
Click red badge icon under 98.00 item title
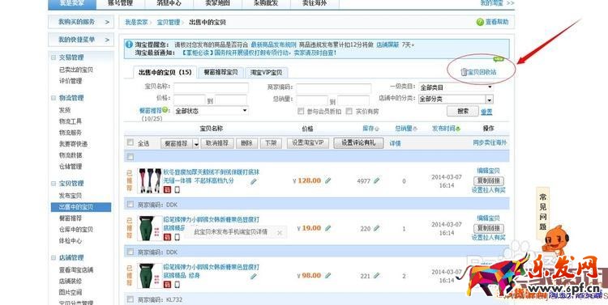click(167, 285)
